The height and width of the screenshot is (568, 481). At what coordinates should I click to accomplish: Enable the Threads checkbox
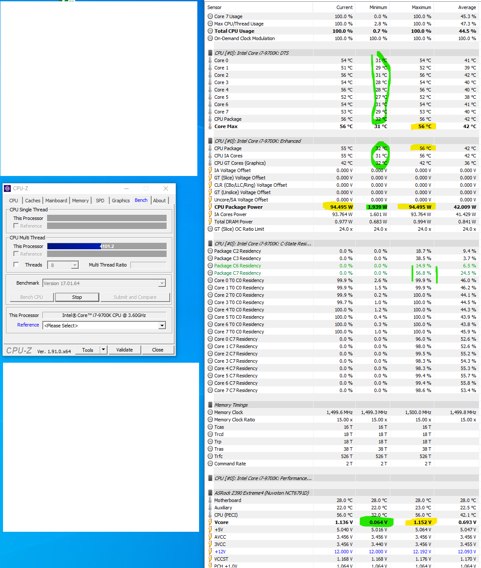click(16, 264)
